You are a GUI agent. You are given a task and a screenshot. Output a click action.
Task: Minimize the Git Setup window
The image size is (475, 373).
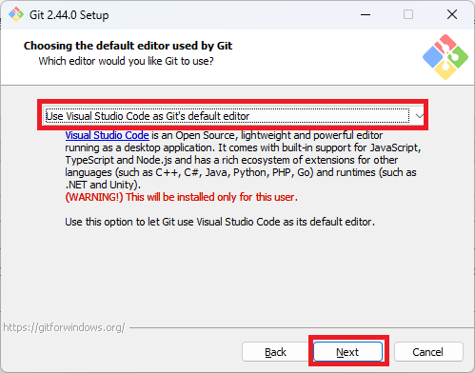(x=366, y=14)
